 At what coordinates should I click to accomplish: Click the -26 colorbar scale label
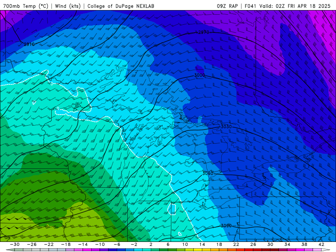[x=31, y=244]
